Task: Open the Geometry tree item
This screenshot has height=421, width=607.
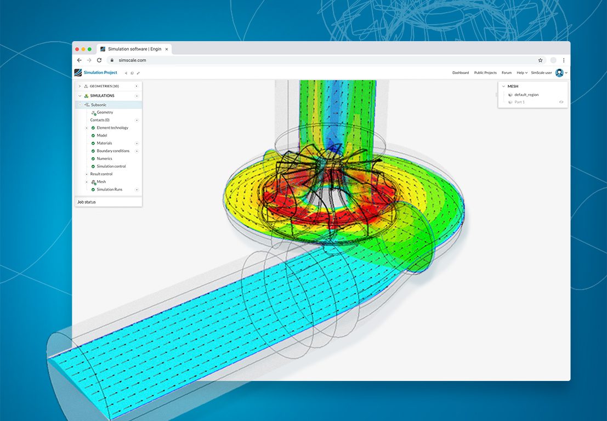Action: click(x=105, y=112)
